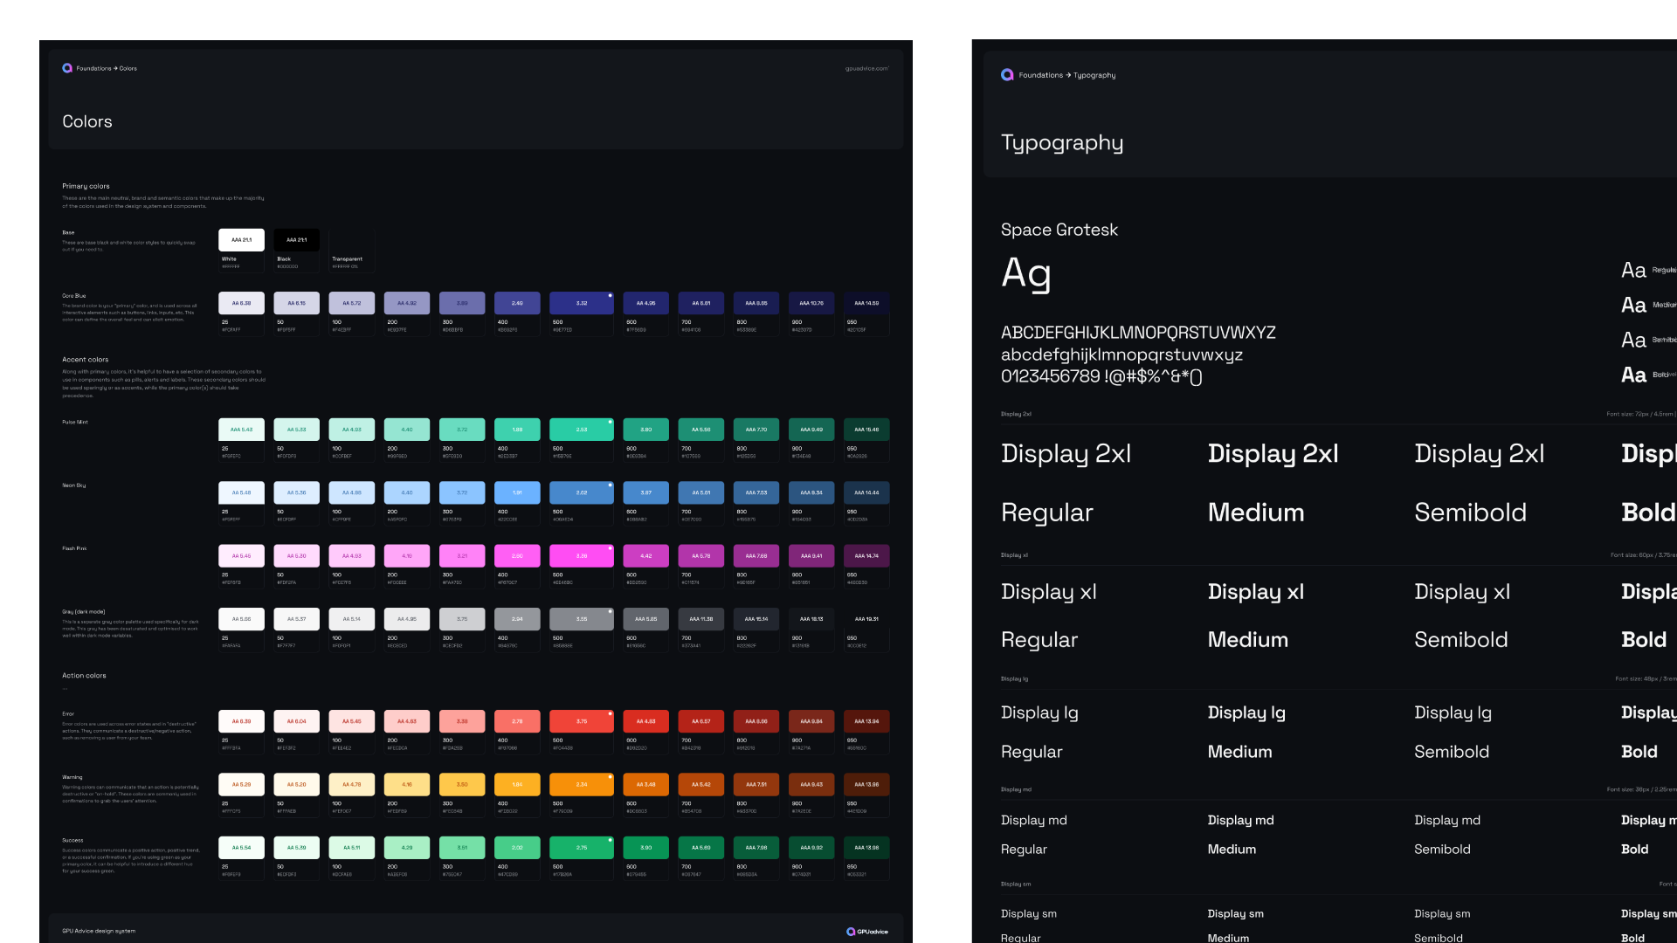Click the GPUadvice logo in the footer
Image resolution: width=1677 pixels, height=943 pixels.
point(866,932)
